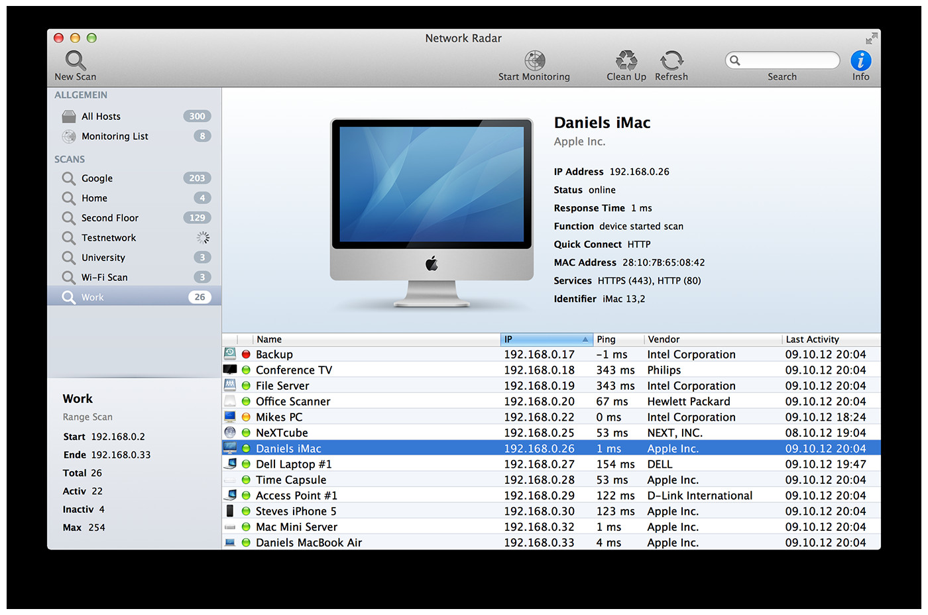The height and width of the screenshot is (615, 928).
Task: Click the Clean Up recycle icon
Action: click(x=626, y=60)
